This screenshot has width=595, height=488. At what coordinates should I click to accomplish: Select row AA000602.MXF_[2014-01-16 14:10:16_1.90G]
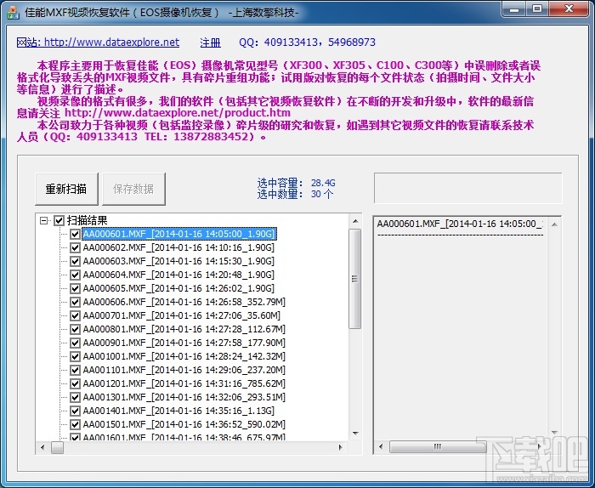point(178,247)
